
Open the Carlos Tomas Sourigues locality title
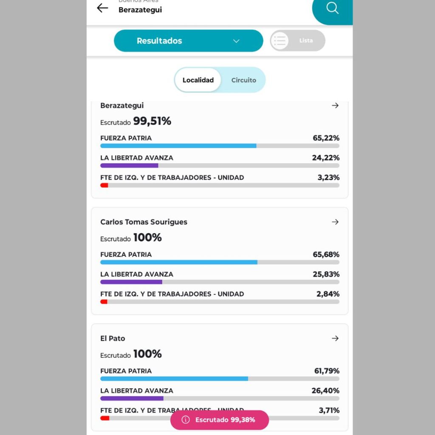click(144, 222)
